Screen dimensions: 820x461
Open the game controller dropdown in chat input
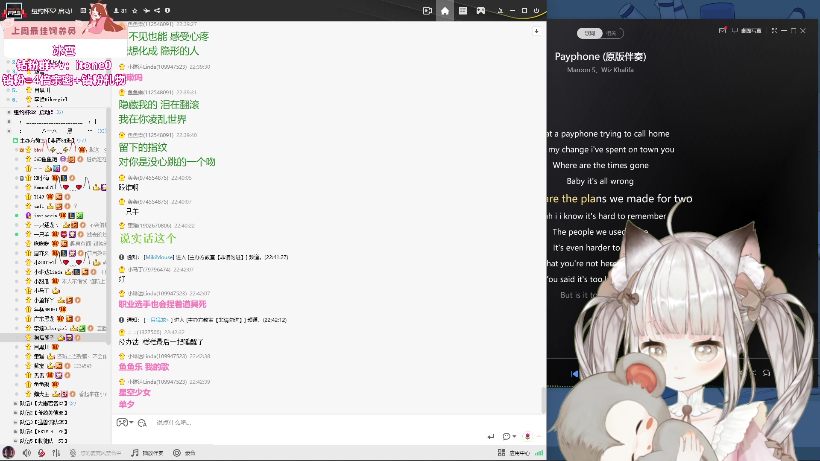pyautogui.click(x=125, y=423)
